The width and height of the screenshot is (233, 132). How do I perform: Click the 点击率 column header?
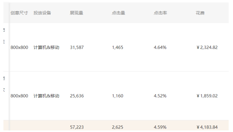tap(160, 13)
